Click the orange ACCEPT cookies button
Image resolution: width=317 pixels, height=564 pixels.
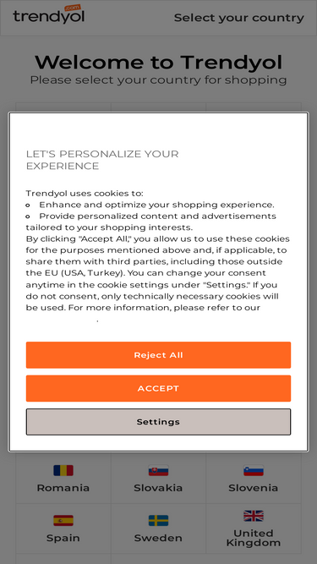158,388
